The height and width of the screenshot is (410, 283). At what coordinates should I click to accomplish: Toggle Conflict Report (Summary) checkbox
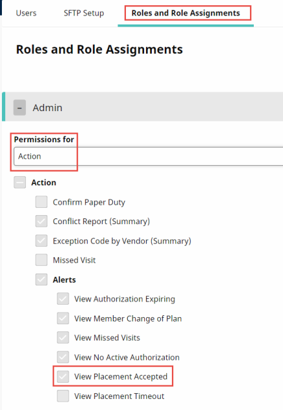pyautogui.click(x=42, y=221)
